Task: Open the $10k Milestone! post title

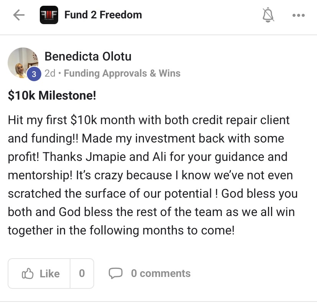Action: (52, 96)
